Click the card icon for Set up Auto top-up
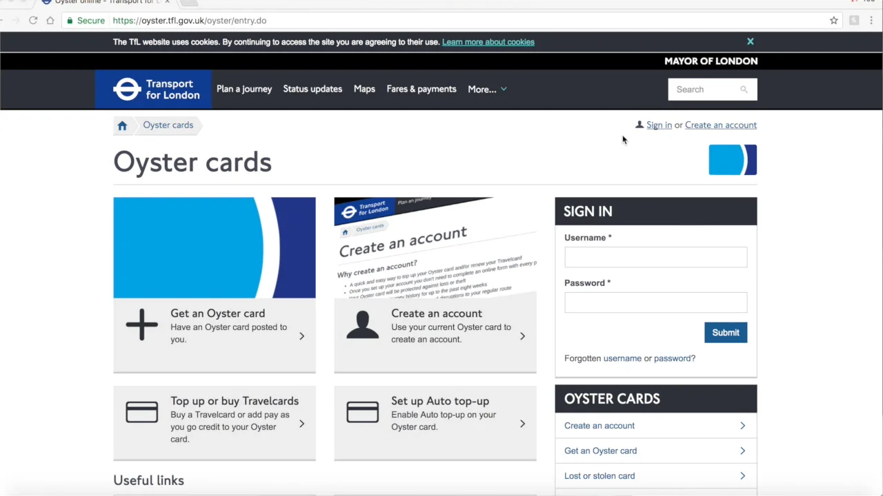The image size is (883, 496). [363, 412]
